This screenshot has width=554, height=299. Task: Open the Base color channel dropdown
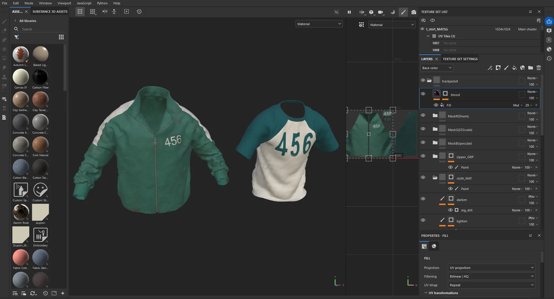437,68
